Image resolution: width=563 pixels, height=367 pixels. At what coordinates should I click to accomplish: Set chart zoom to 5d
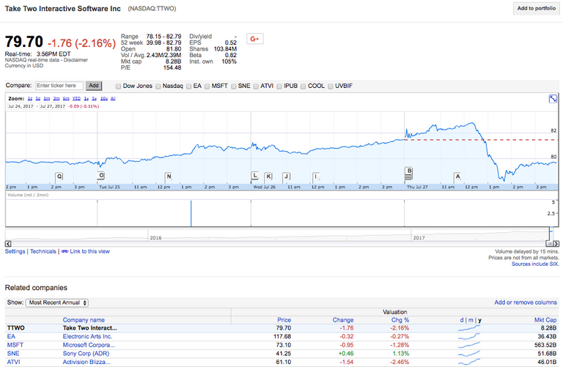38,98
